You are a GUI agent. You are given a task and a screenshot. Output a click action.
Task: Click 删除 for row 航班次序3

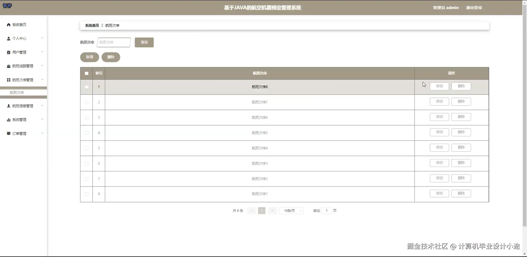[x=461, y=163]
